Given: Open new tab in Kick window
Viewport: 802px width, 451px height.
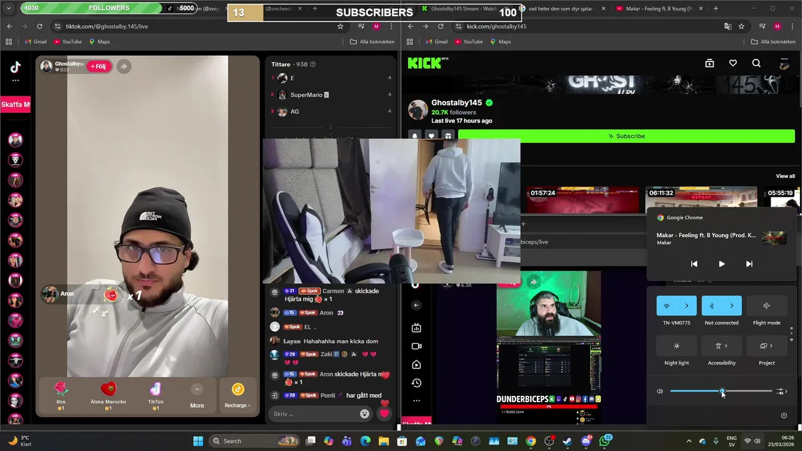Looking at the screenshot, I should tap(716, 9).
